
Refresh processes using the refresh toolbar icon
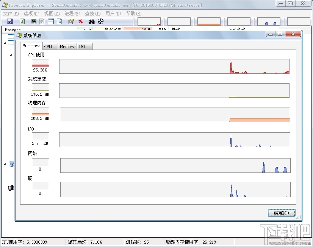(x=21, y=22)
